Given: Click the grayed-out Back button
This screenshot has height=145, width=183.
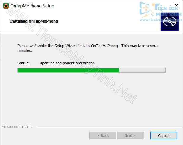Looking at the screenshot, I should 103,136.
